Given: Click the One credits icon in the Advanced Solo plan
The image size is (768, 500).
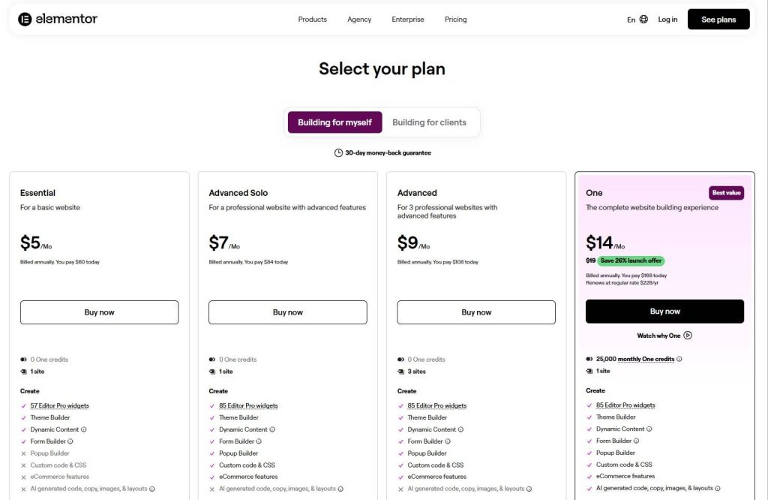Looking at the screenshot, I should tap(211, 357).
